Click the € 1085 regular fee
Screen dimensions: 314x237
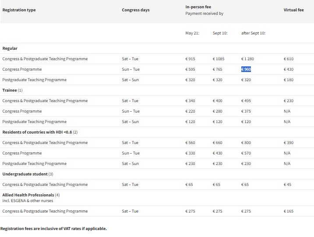click(218, 59)
